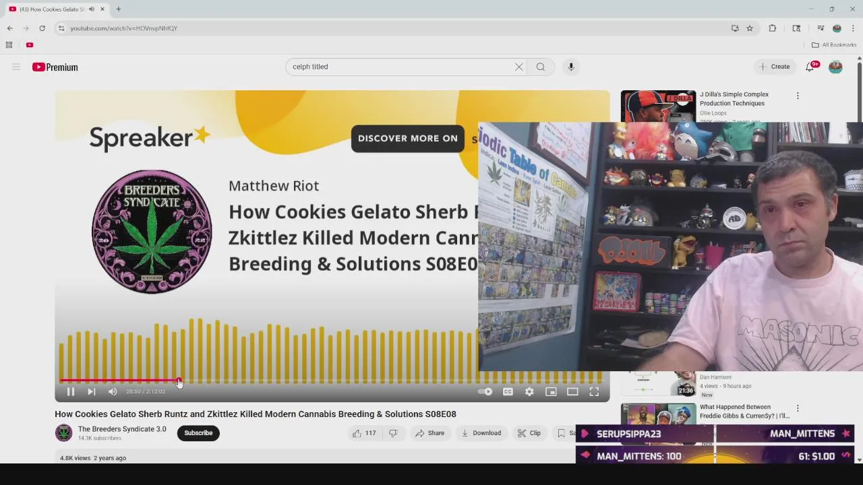Go back in browser history
Screen dimensions: 863x485
(x=9, y=28)
